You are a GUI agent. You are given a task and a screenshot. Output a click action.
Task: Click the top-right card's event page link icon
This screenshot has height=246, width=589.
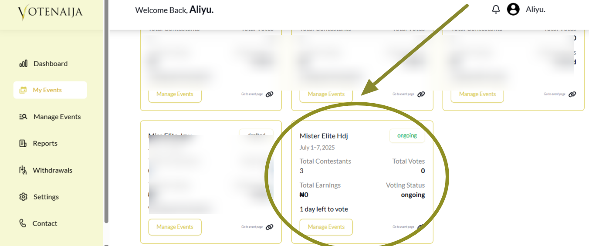(x=572, y=94)
